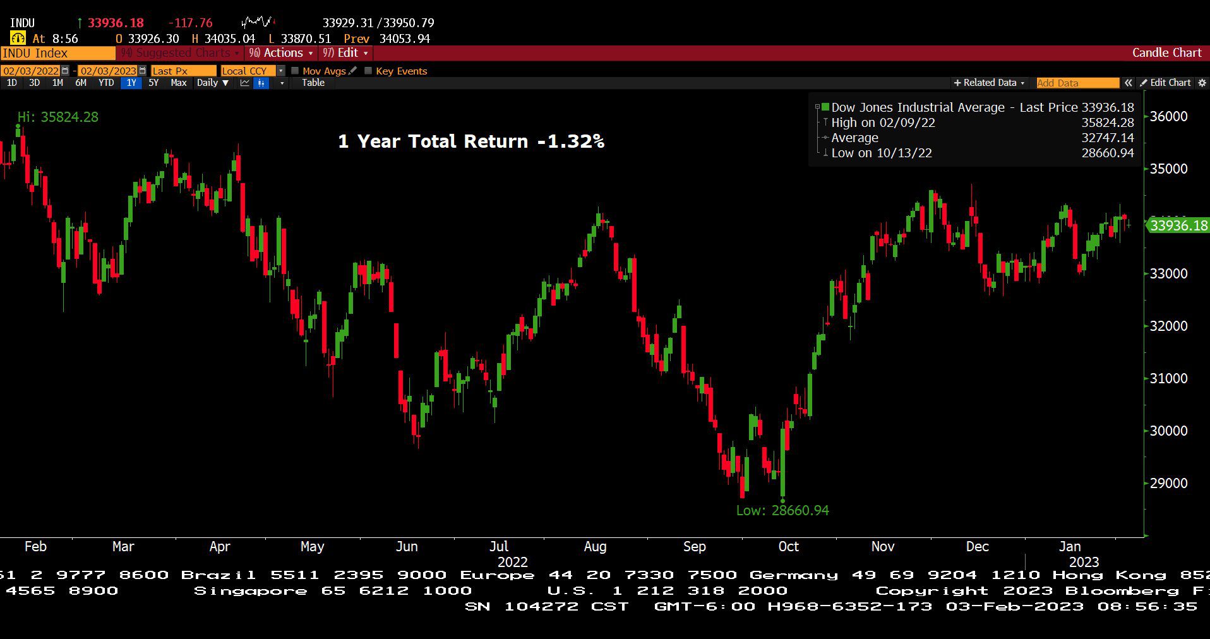Click the Add Data input field
Screen dimensions: 1210x639
coord(1077,83)
